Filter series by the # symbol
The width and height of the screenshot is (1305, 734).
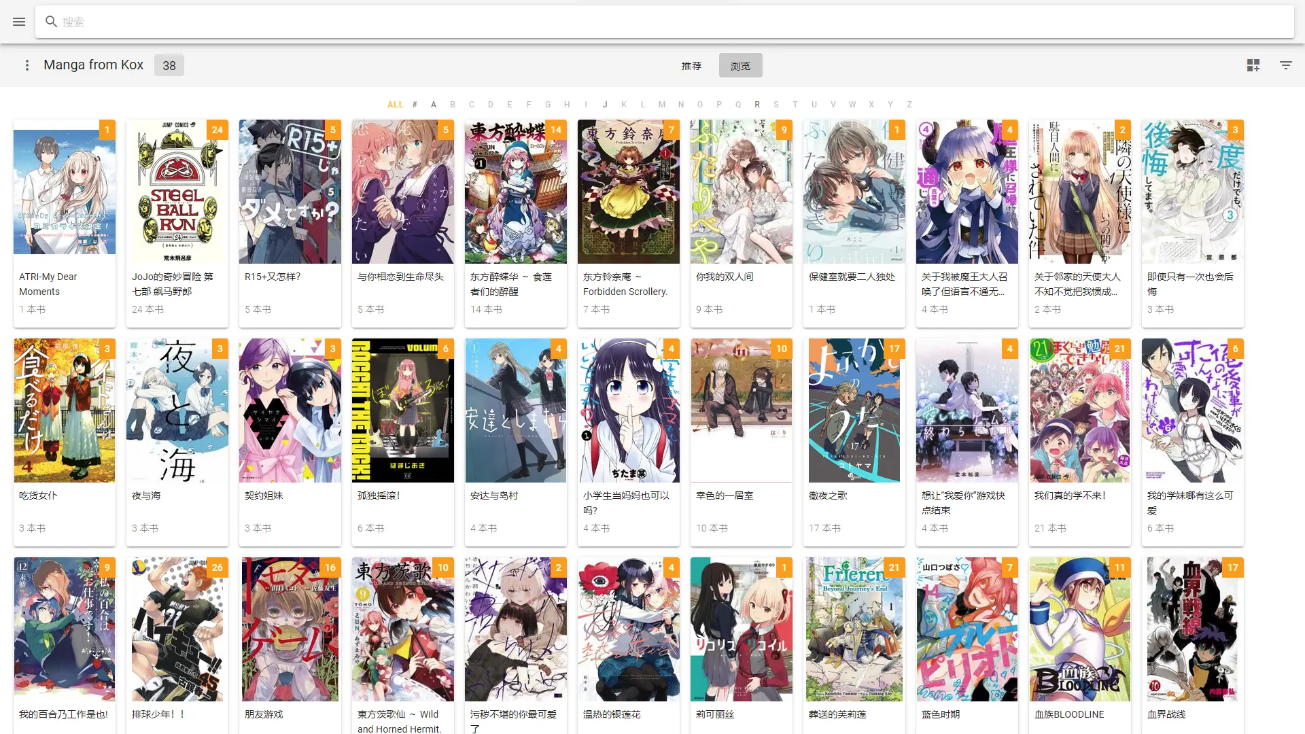pos(415,105)
